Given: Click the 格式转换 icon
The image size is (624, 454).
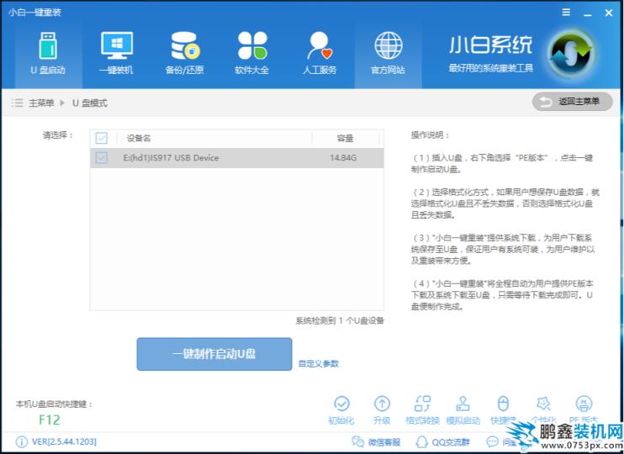Looking at the screenshot, I should (x=423, y=409).
